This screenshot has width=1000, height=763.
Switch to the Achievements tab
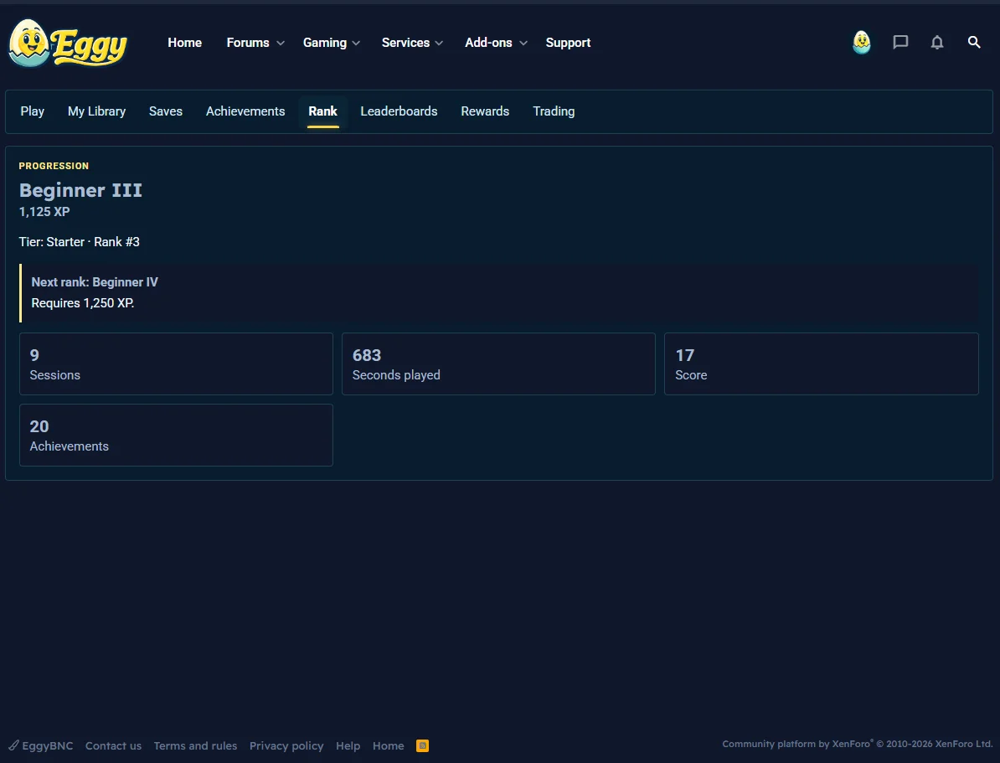(245, 111)
